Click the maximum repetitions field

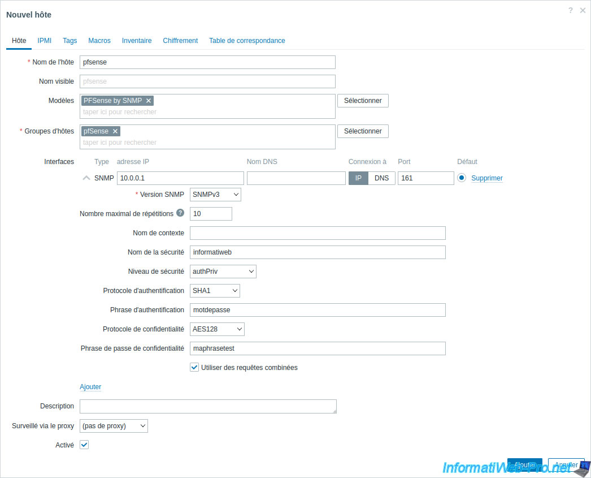211,214
